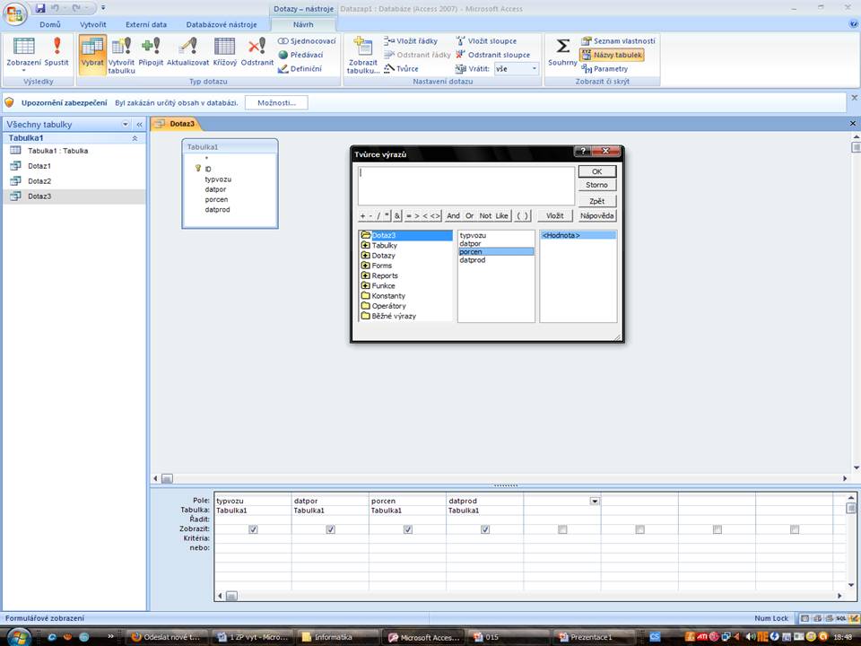
Task: Enable Zobrazit checkbox in eighth grid column
Action: pos(795,529)
